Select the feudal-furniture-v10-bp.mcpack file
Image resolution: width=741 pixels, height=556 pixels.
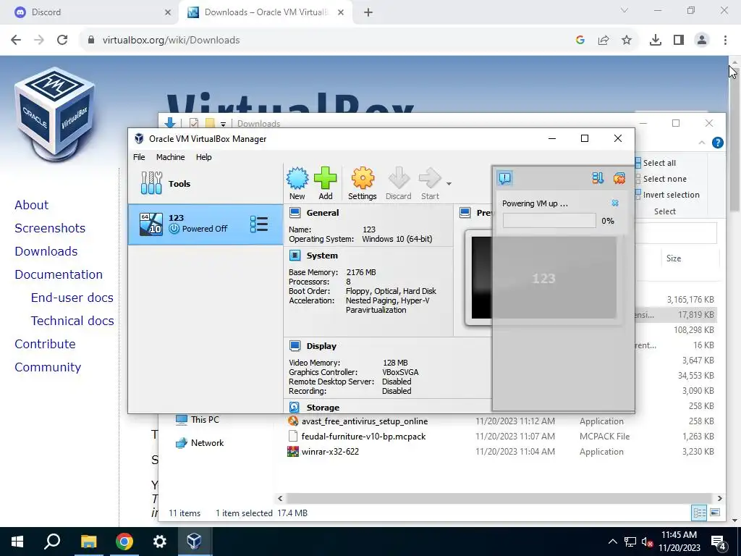point(363,437)
